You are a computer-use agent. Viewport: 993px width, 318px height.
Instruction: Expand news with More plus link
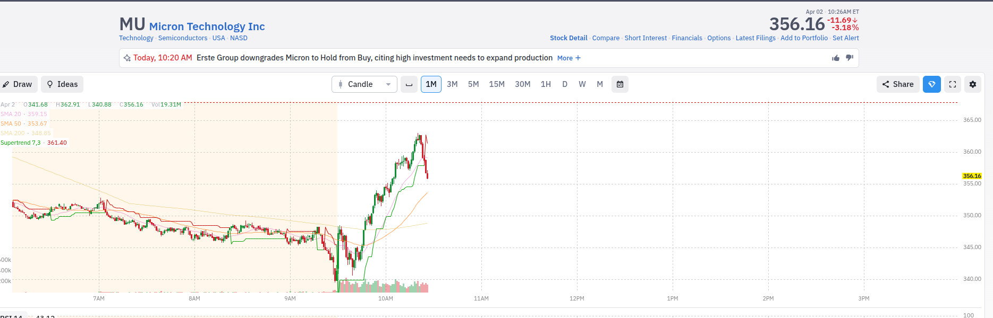click(x=568, y=58)
